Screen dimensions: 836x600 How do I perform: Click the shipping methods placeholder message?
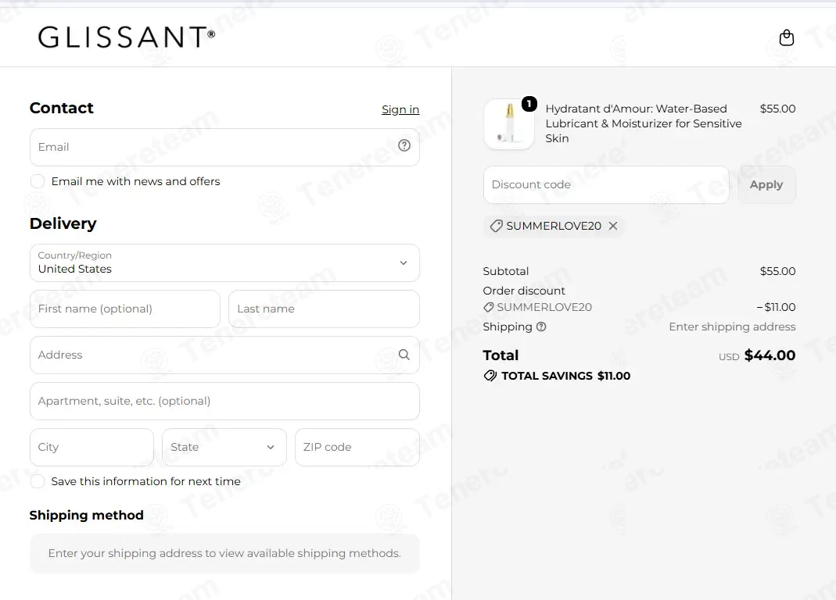[224, 553]
